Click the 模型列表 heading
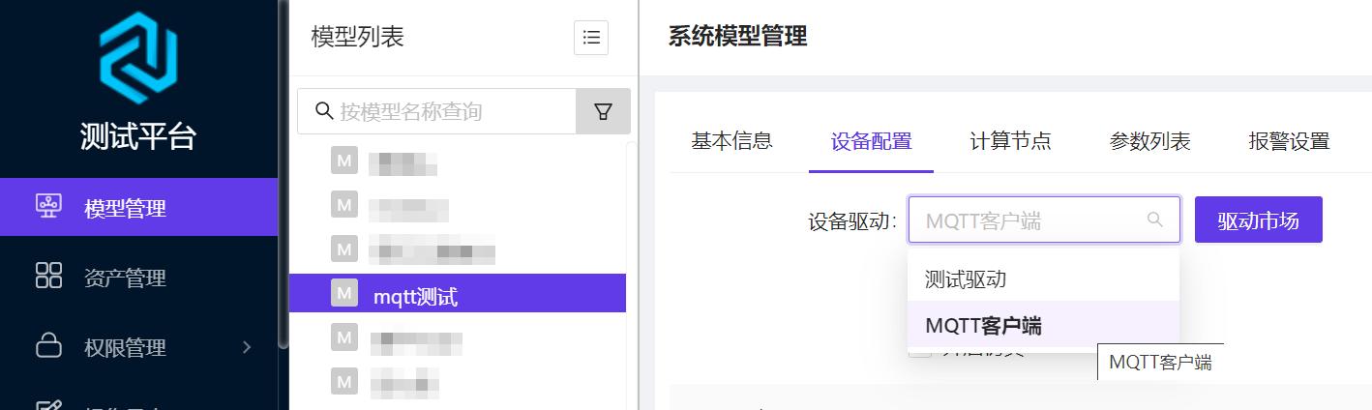This screenshot has width=1372, height=410. 358,37
